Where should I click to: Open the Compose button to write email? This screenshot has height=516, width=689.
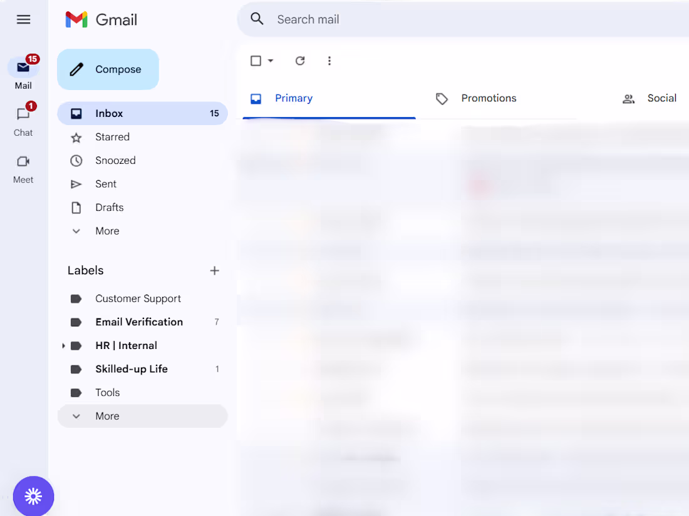coord(108,69)
